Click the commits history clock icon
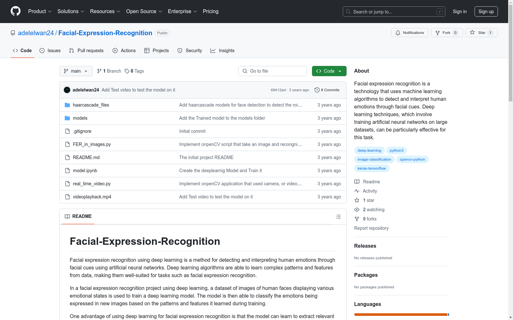513x320 pixels. tap(317, 90)
